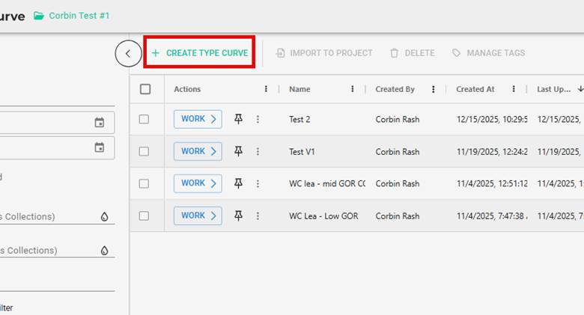This screenshot has height=315, width=584.
Task: Open calendar picker in first date field
Action: point(100,123)
